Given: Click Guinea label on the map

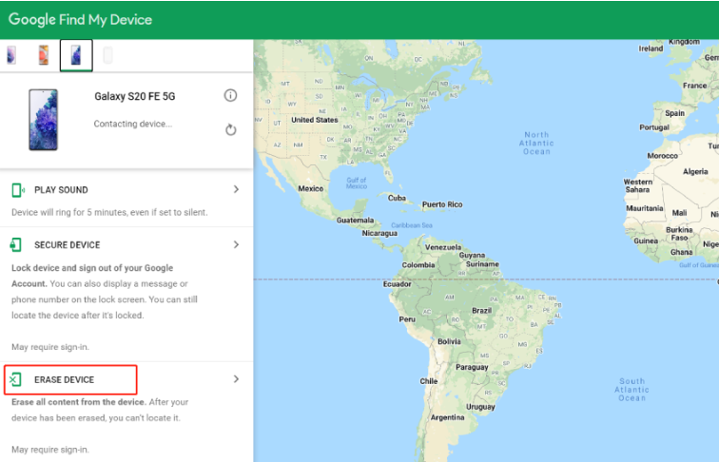Looking at the screenshot, I should click(x=646, y=241).
